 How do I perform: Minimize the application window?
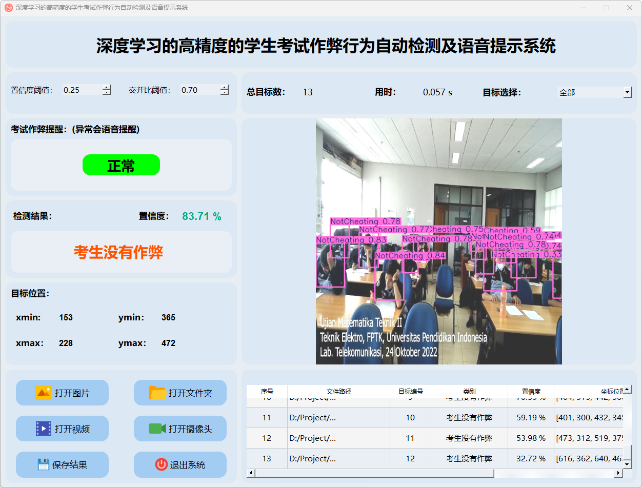(x=584, y=8)
